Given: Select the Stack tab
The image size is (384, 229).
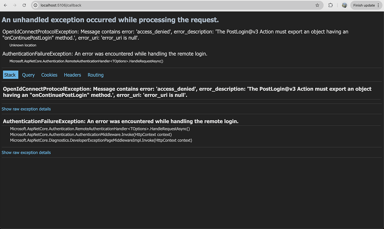Looking at the screenshot, I should point(10,75).
